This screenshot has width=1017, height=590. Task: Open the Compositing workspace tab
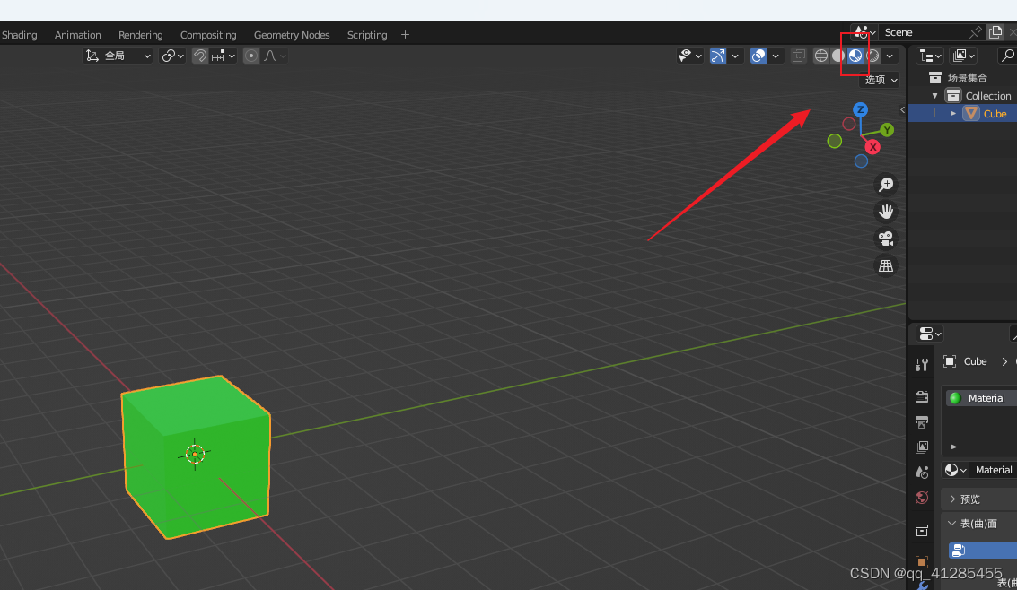(208, 35)
